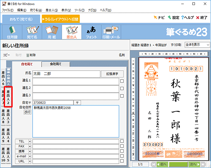Click the 改行 button
Viewport: 211px width, 168px height.
coord(27,112)
